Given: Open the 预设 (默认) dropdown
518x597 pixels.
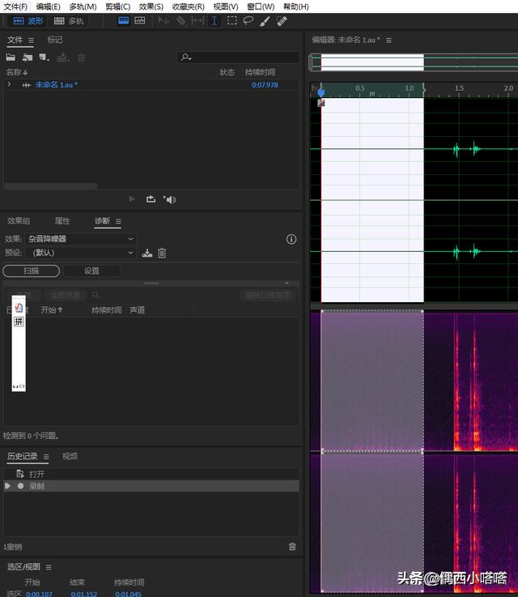Looking at the screenshot, I should pos(81,253).
